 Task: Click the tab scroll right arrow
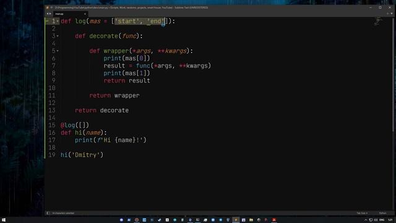50,14
